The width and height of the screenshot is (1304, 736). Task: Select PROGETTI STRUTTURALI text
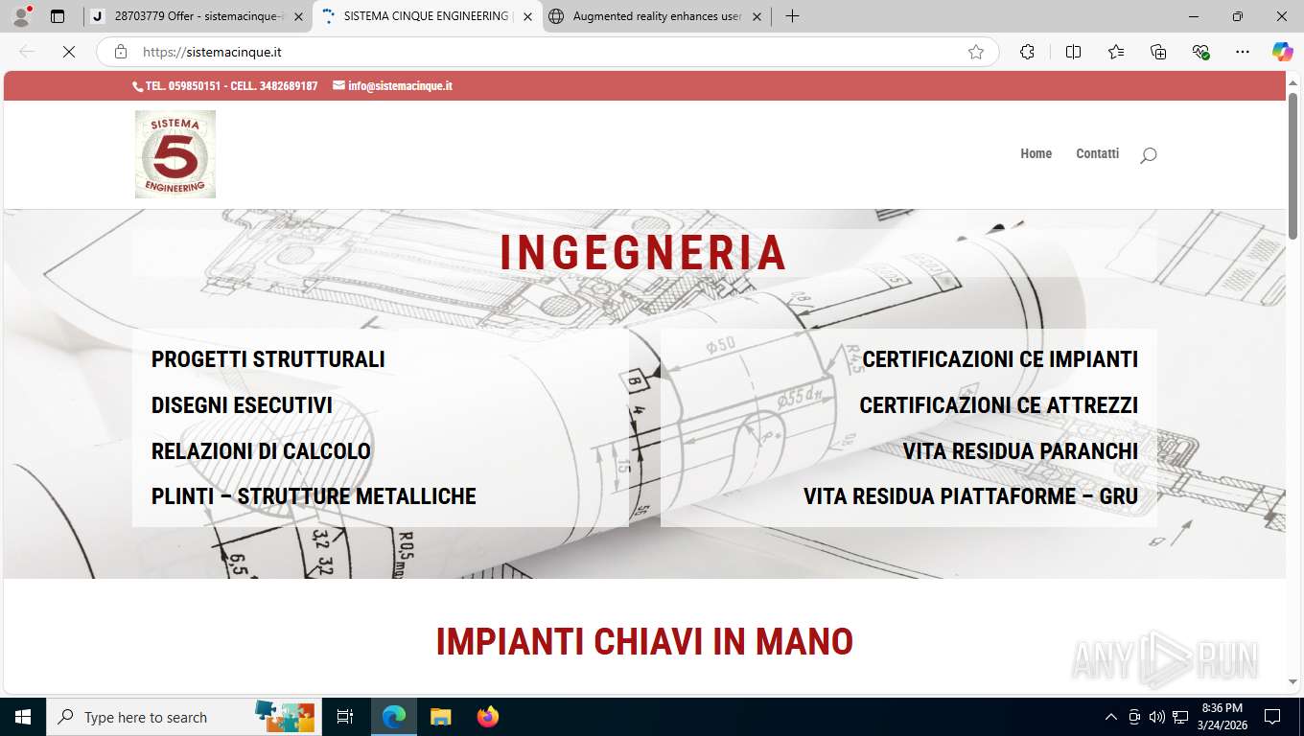tap(268, 359)
